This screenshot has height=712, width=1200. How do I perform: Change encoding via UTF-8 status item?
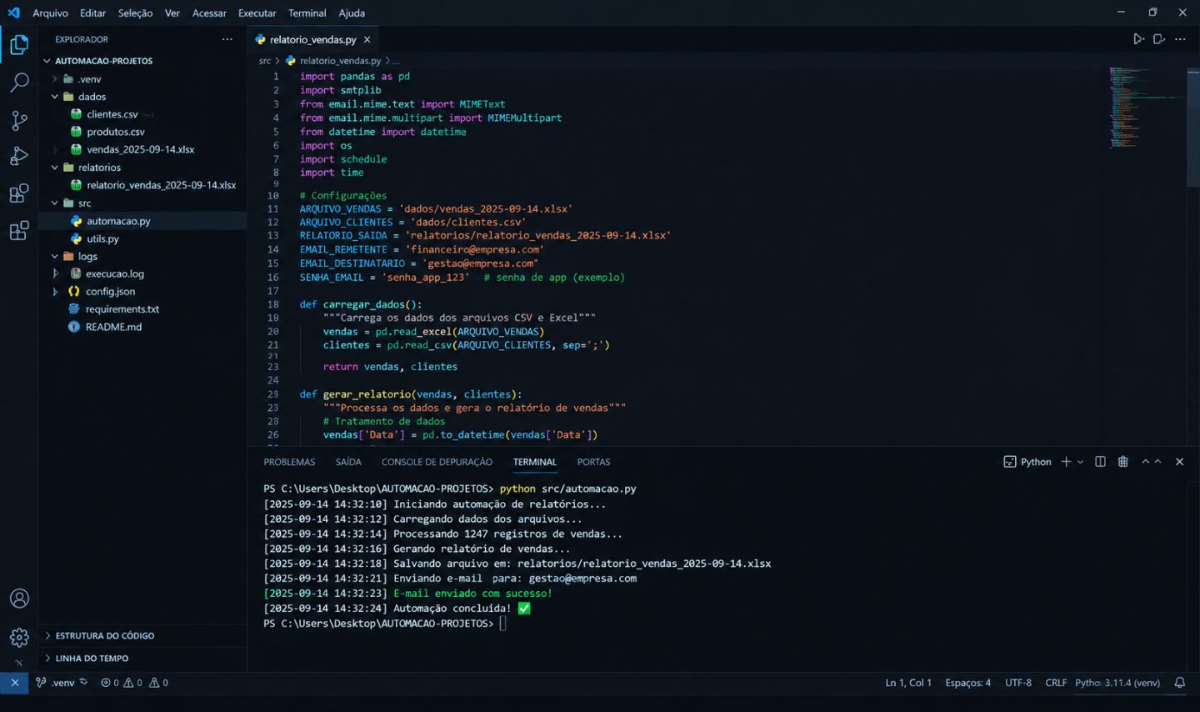pos(1018,683)
